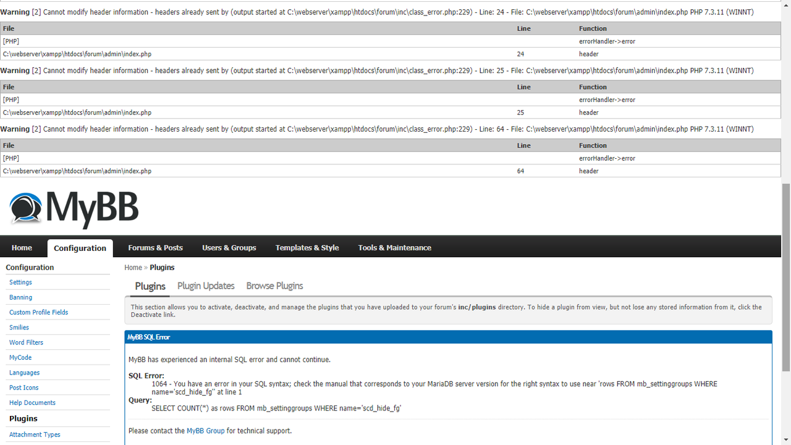Open Banning in the sidebar

pyautogui.click(x=20, y=297)
